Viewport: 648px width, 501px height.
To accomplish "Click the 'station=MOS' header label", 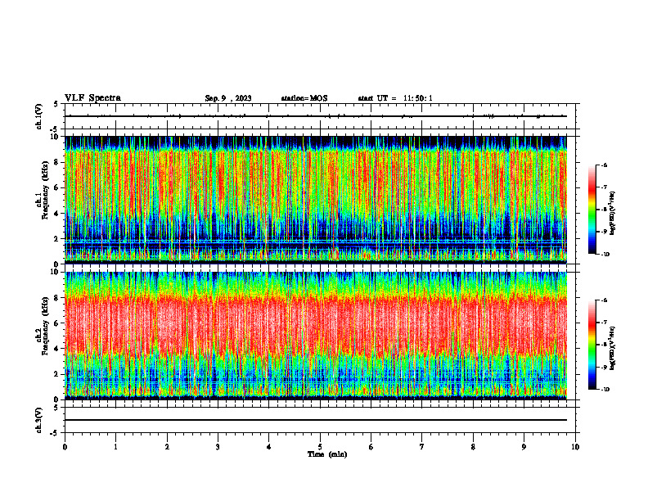I will (x=304, y=98).
